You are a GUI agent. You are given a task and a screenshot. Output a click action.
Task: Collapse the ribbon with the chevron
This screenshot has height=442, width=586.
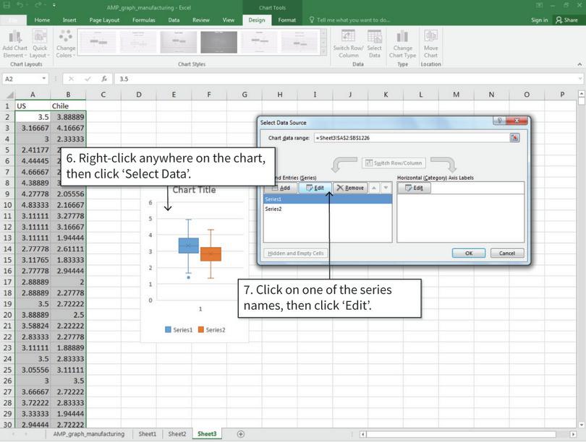pyautogui.click(x=579, y=64)
